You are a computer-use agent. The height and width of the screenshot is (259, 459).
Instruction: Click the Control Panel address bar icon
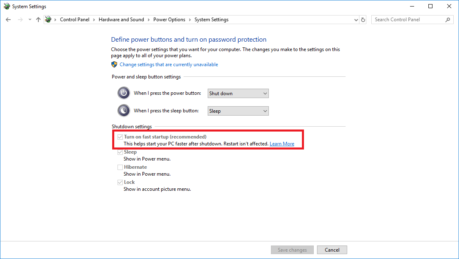tap(48, 20)
